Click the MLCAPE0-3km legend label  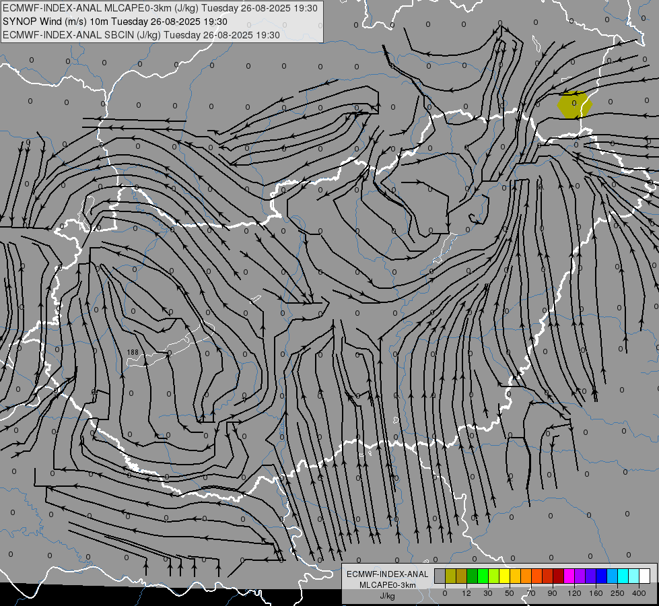pos(388,585)
